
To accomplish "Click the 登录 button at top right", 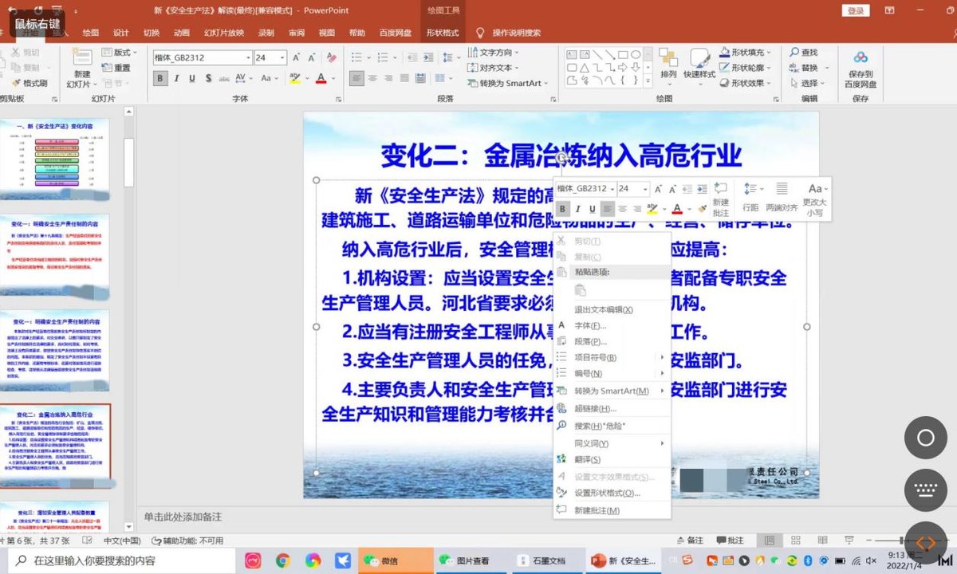I will tap(855, 11).
